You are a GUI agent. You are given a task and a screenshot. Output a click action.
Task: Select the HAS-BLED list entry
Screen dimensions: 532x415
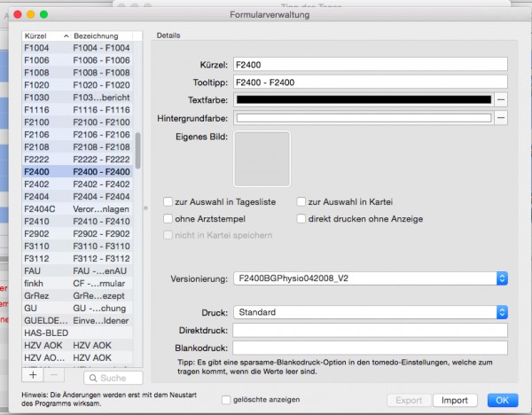[x=77, y=333]
